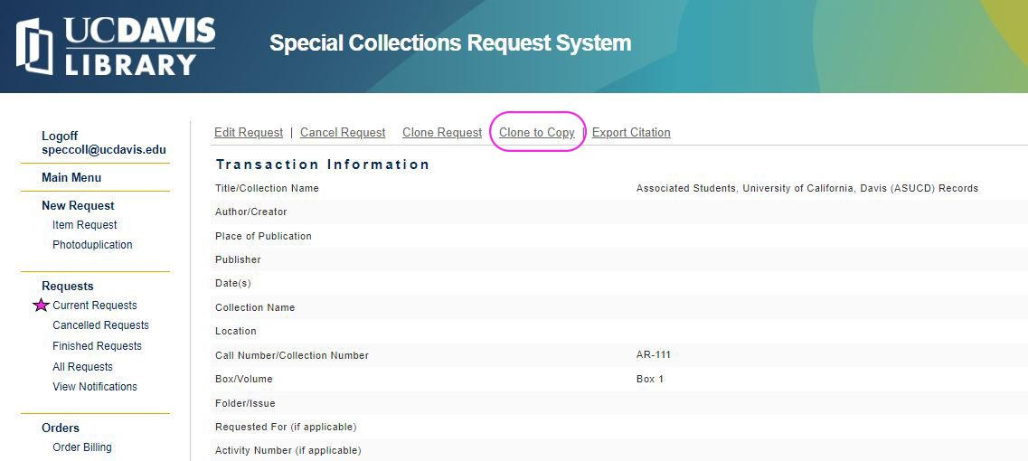Log off via the Logoff link

[x=60, y=136]
